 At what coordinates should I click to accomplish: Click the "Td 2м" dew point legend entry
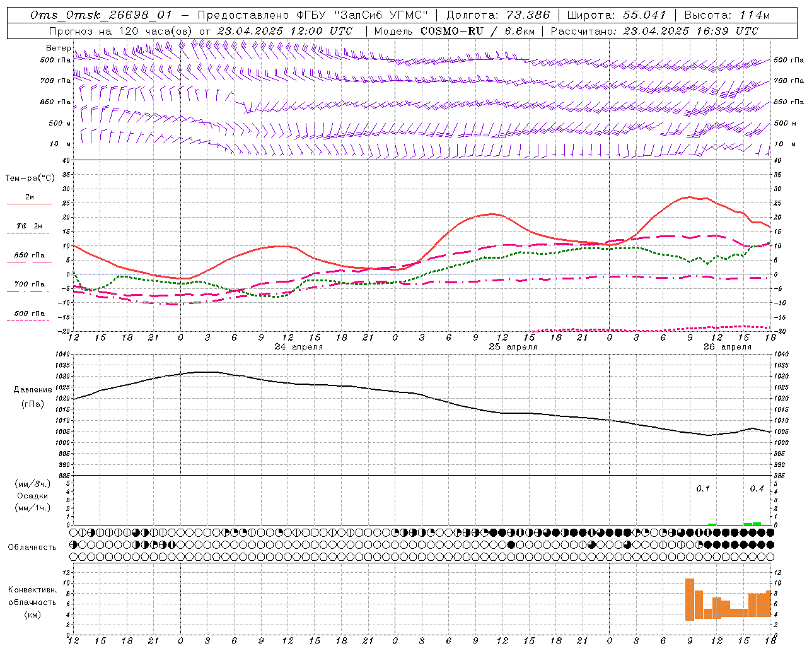click(30, 226)
